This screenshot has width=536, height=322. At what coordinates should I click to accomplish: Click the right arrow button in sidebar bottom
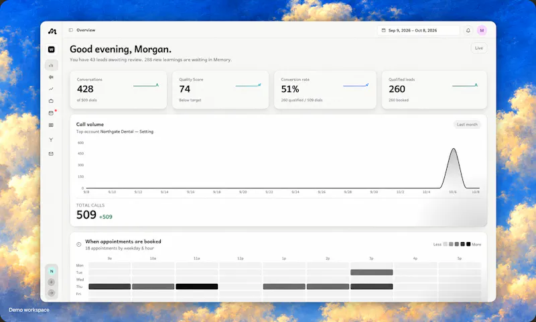(52, 293)
